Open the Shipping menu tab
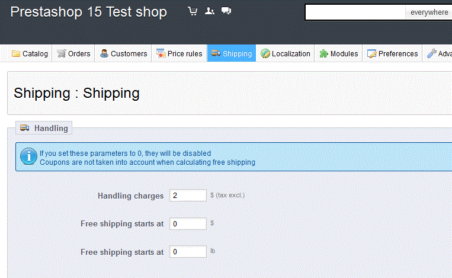 pyautogui.click(x=232, y=54)
